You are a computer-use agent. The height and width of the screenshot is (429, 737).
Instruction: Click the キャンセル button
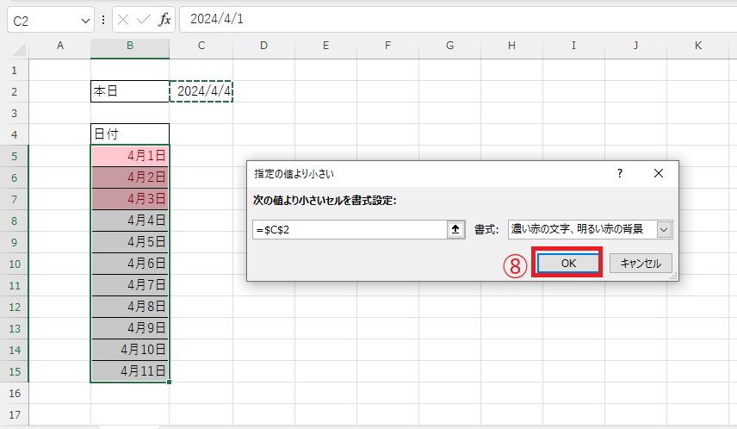[x=641, y=263]
